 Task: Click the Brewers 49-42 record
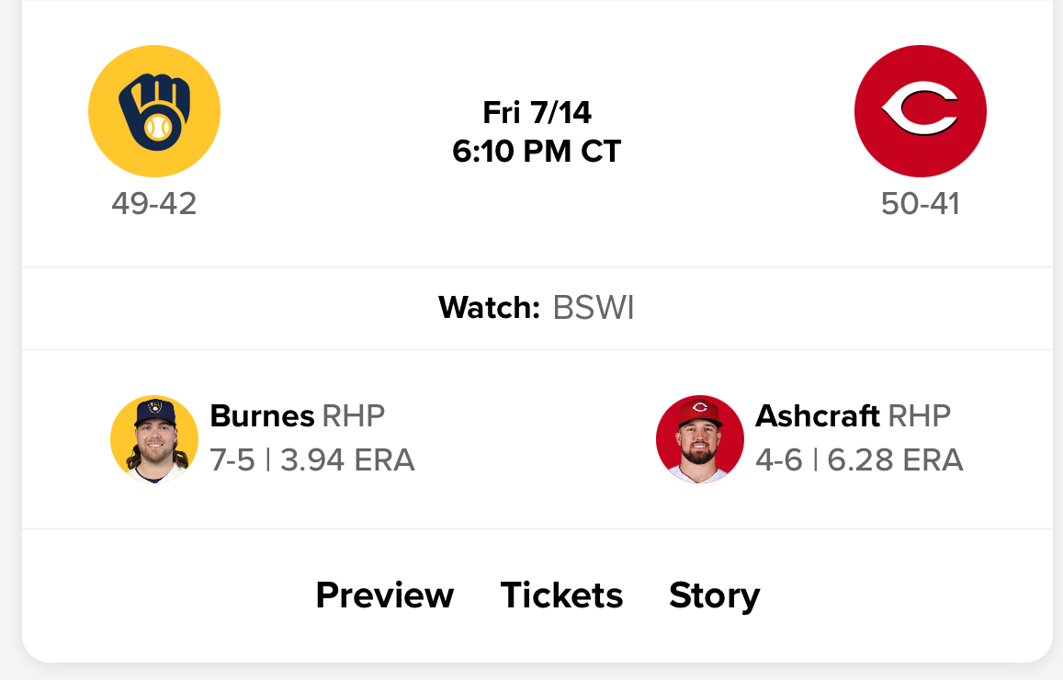(x=154, y=203)
